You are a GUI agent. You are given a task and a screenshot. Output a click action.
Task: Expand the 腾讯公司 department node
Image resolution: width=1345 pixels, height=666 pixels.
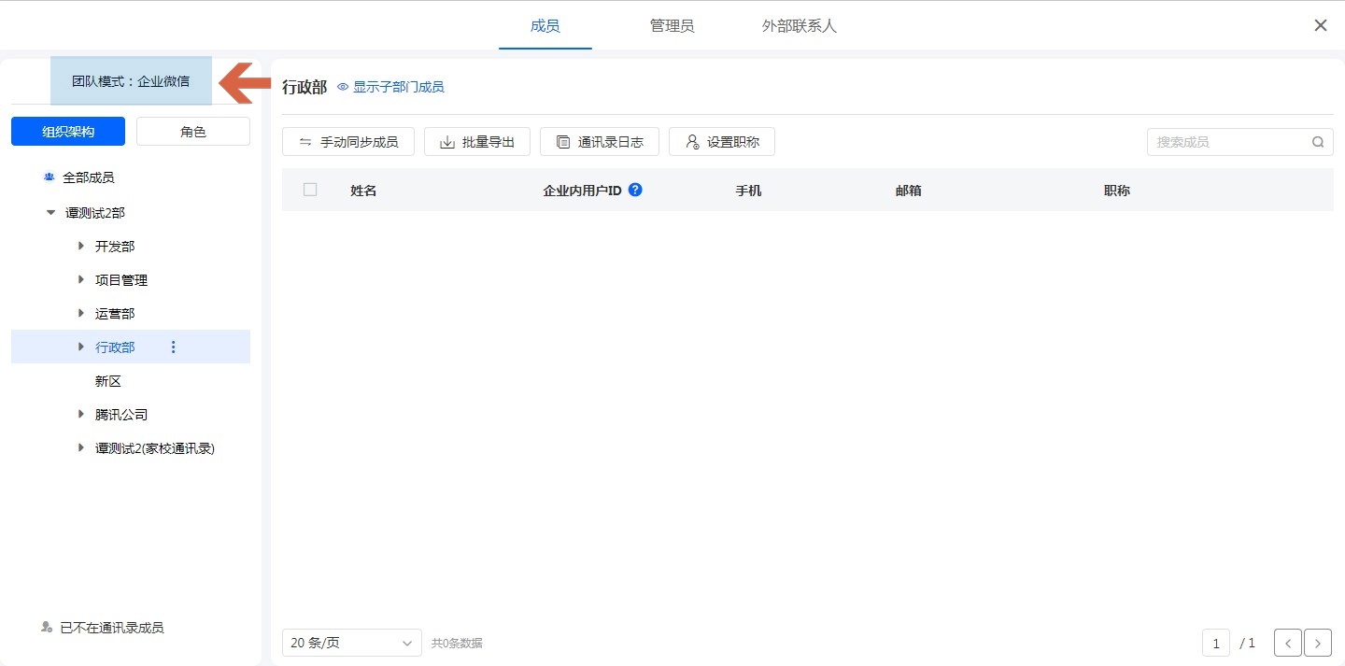pos(81,415)
